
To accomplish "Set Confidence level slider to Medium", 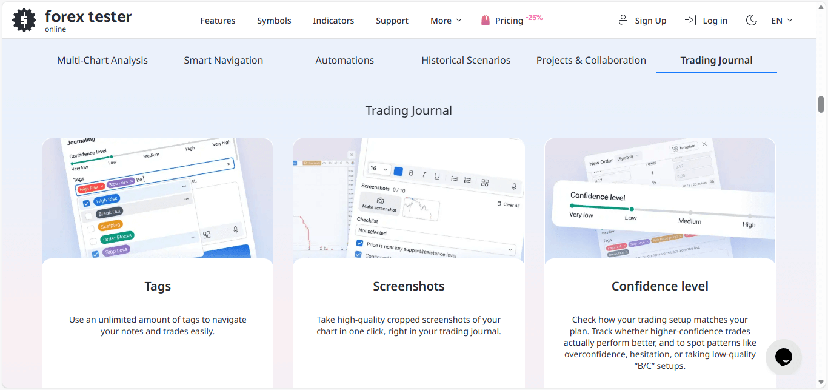I will pyautogui.click(x=690, y=213).
